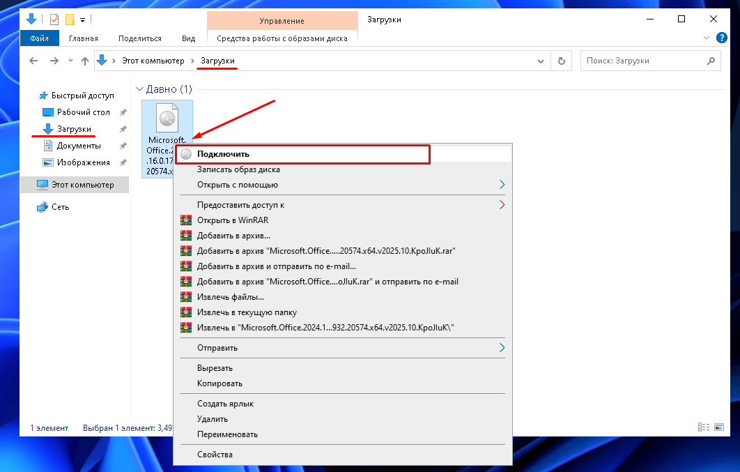Click the Загрузки down-arrow icon in title bar
740x472 pixels.
31,19
